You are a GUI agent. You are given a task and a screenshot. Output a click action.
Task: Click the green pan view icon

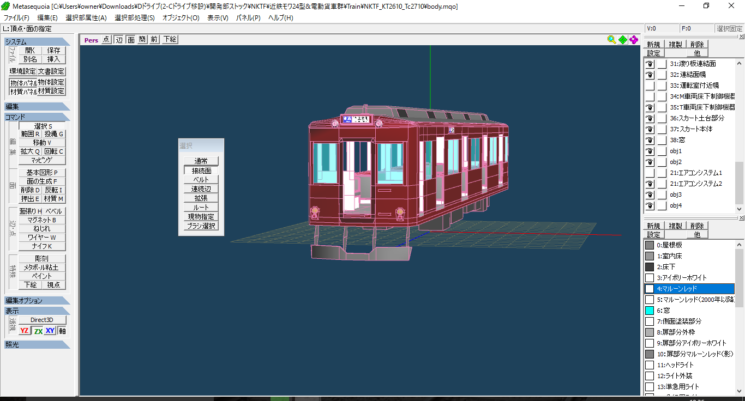[x=622, y=40]
